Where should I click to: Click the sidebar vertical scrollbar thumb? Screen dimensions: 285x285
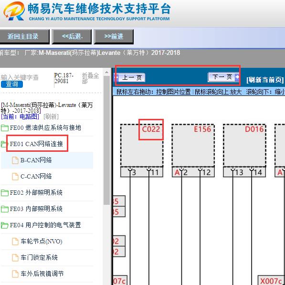[x=106, y=140]
